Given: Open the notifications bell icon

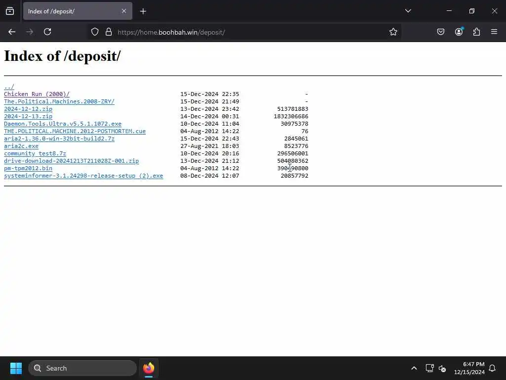Looking at the screenshot, I should tap(493, 368).
